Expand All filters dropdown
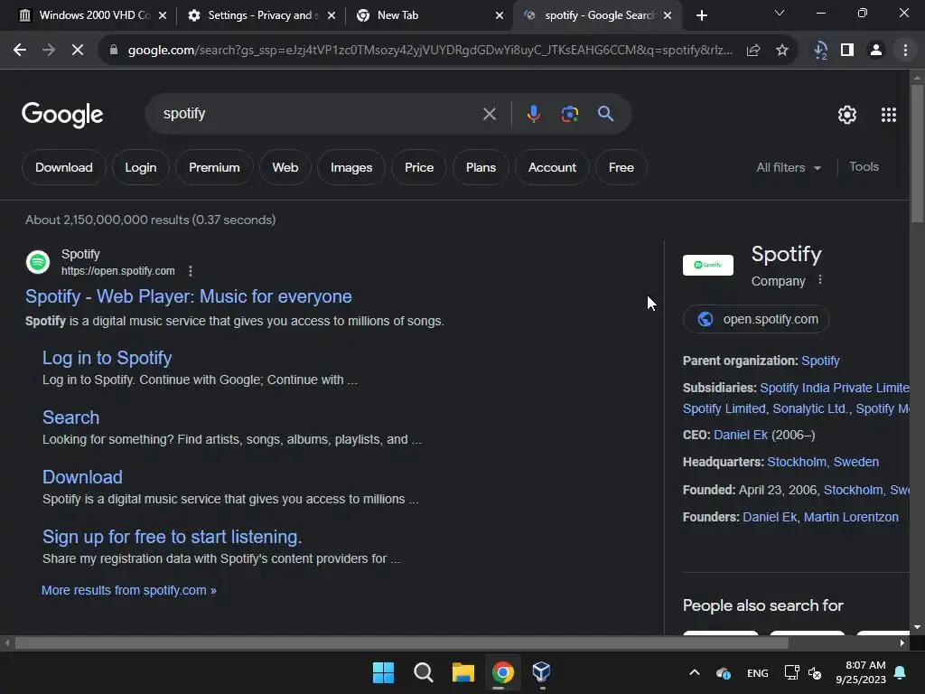925x694 pixels. click(x=788, y=167)
